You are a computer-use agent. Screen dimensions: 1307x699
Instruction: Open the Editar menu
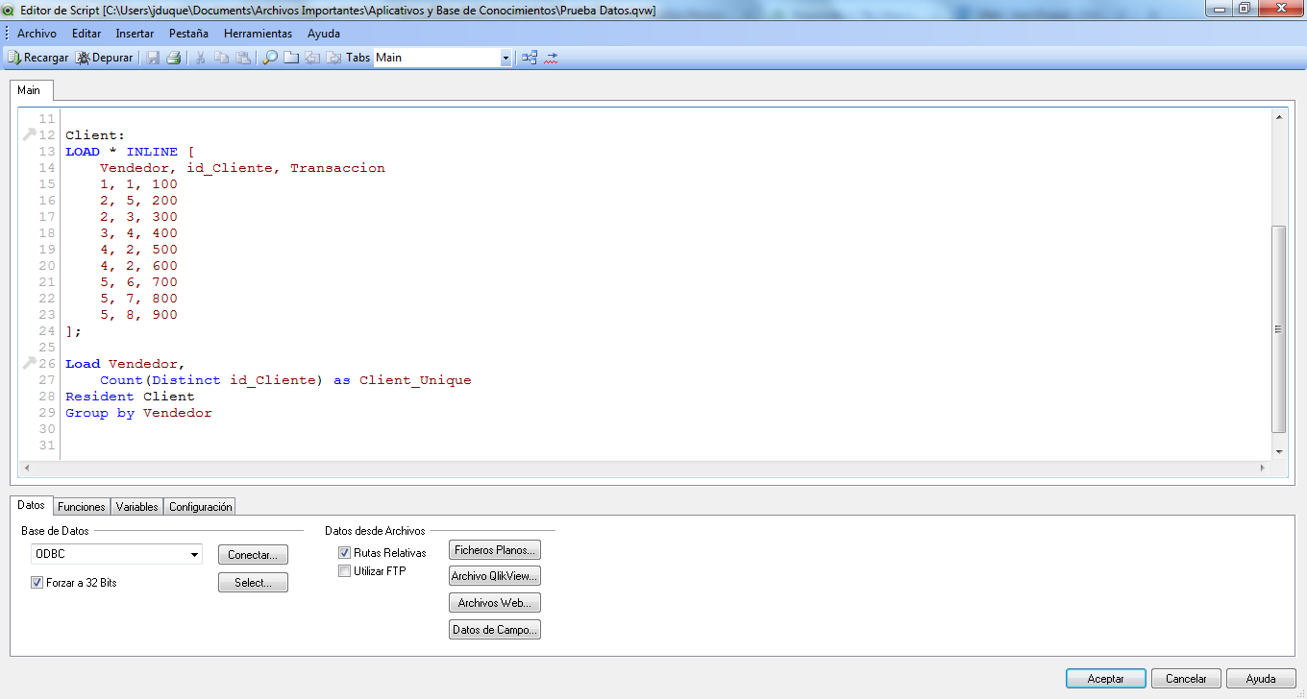point(86,34)
